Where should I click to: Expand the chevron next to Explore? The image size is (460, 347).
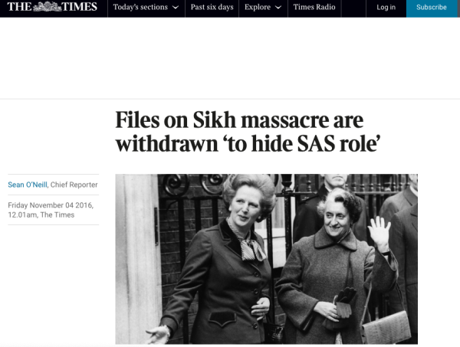278,8
